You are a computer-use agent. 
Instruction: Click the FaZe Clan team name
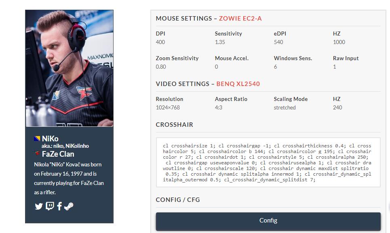(58, 154)
